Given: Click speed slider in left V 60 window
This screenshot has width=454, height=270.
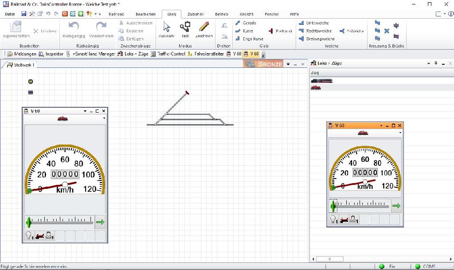Looking at the screenshot, I should point(59,222).
